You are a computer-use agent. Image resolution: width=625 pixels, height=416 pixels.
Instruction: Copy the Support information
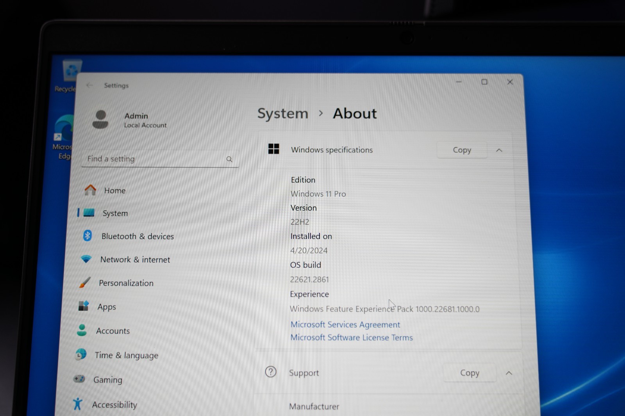point(470,373)
